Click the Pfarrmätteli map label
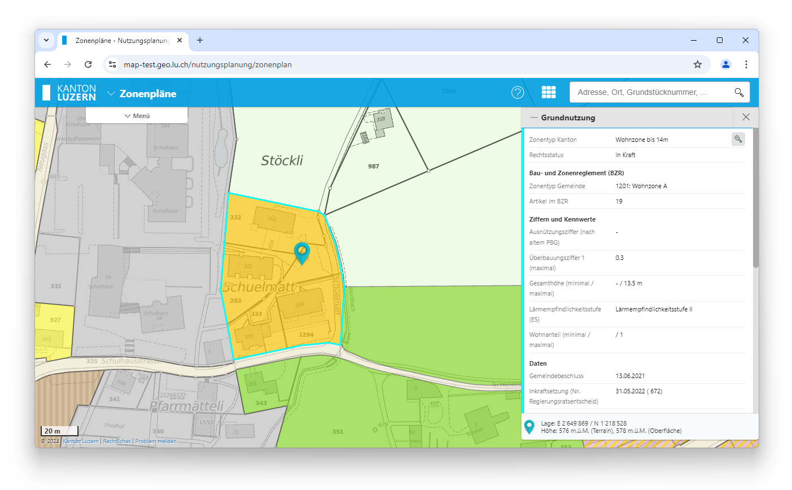The width and height of the screenshot is (792, 490). pos(186,406)
